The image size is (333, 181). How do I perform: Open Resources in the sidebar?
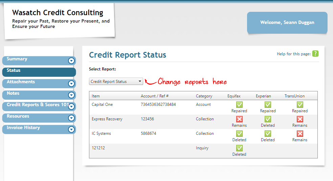pyautogui.click(x=39, y=118)
